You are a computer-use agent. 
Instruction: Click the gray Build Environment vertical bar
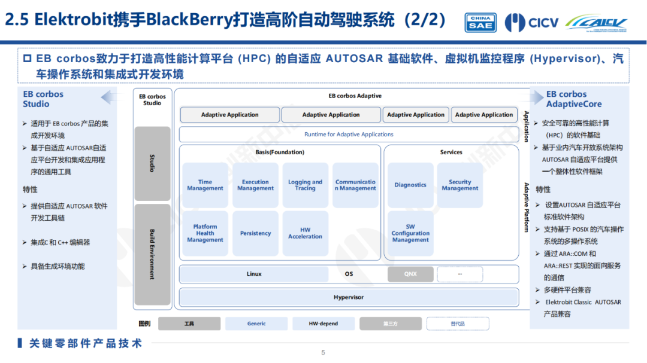(152, 254)
